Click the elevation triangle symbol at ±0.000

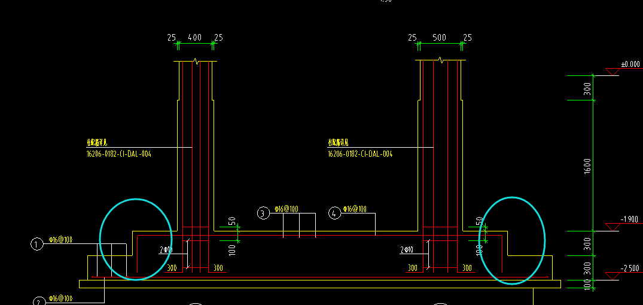tap(613, 72)
